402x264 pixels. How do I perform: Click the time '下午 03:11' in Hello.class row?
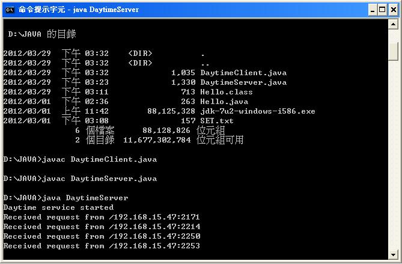(85, 92)
